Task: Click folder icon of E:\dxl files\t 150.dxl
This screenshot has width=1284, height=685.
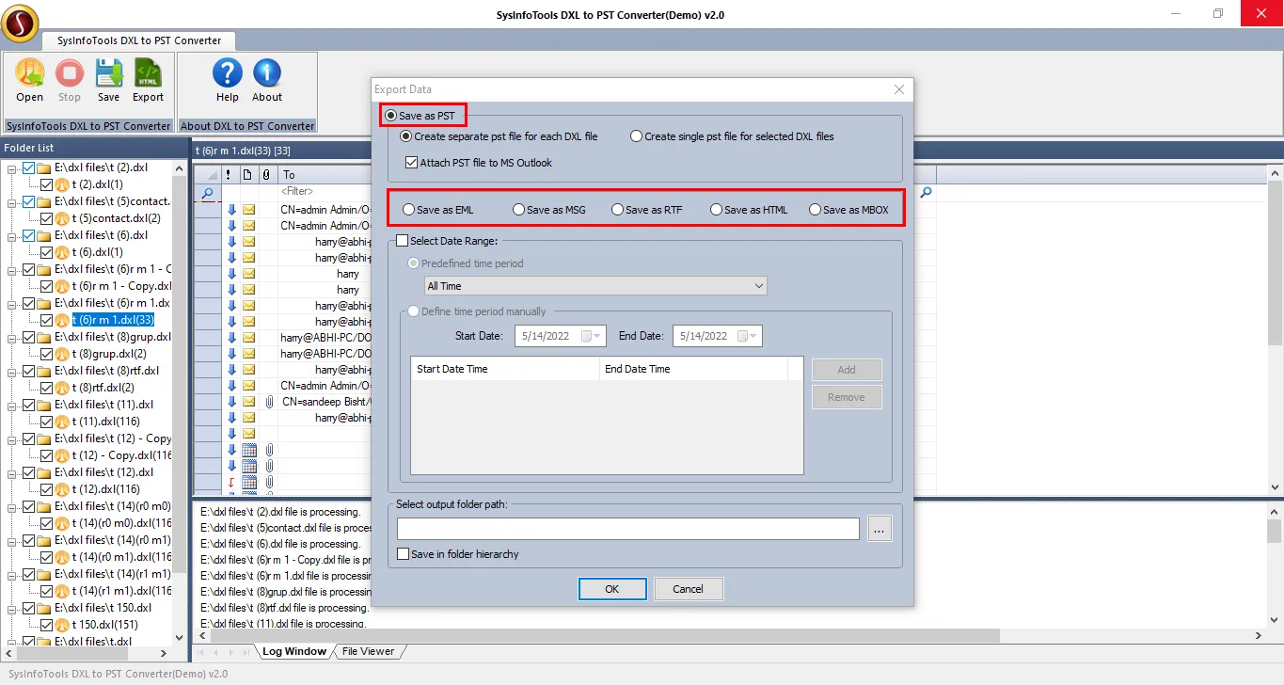Action: pos(44,608)
